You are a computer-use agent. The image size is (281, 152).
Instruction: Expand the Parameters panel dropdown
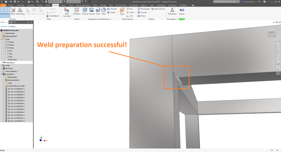pyautogui.click(x=177, y=19)
